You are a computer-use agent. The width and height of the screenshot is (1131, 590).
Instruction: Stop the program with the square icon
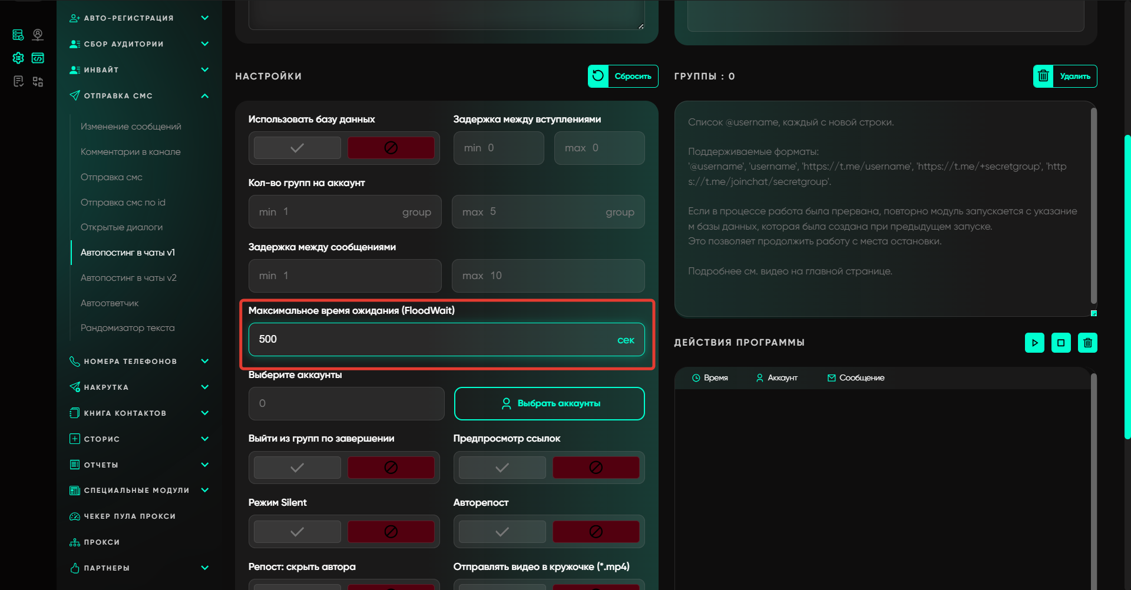tap(1061, 343)
